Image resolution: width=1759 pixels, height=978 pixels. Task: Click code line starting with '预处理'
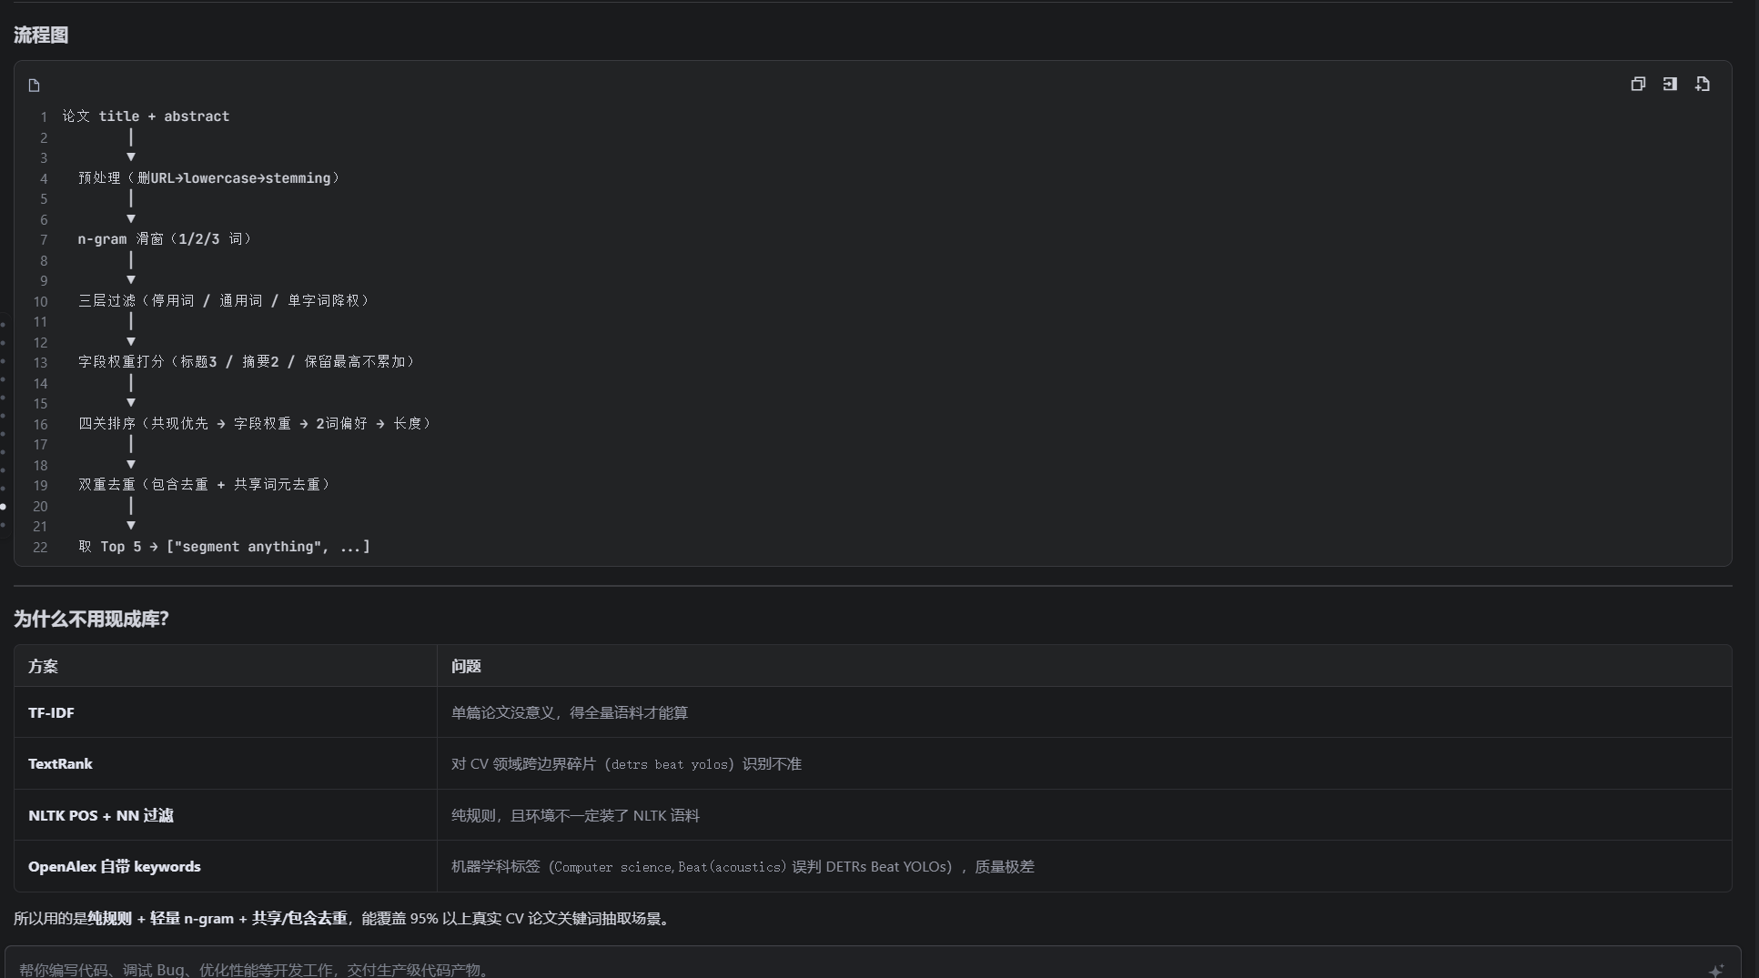(x=209, y=178)
